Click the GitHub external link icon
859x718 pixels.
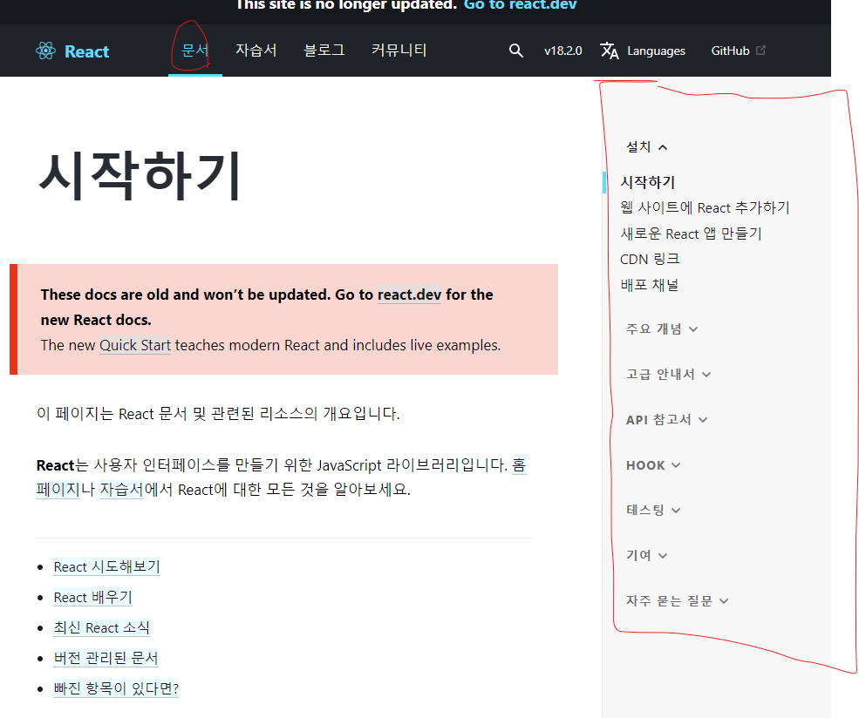click(x=760, y=51)
